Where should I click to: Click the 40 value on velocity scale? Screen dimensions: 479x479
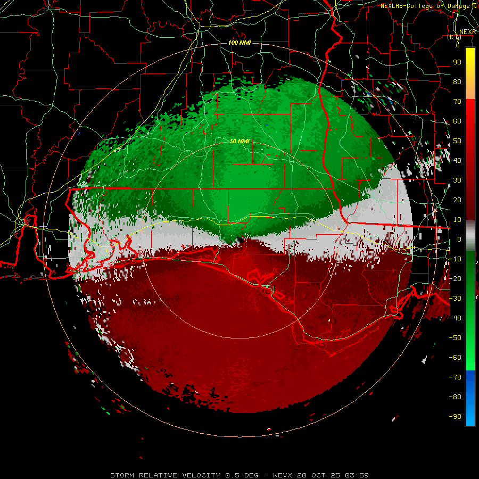[457, 160]
